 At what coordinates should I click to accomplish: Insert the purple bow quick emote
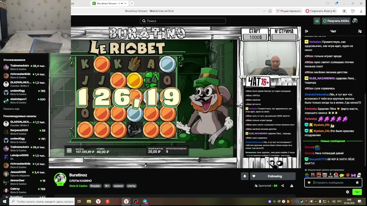click(x=354, y=175)
